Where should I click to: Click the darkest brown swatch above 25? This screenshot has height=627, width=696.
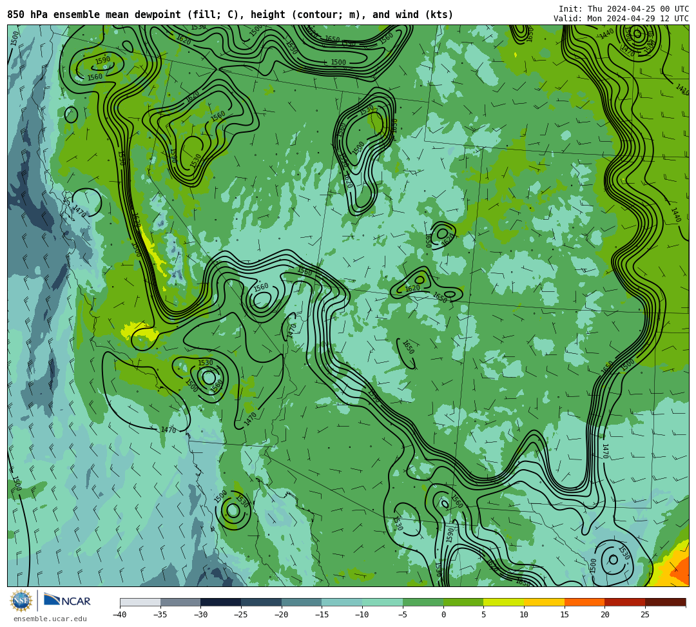pyautogui.click(x=665, y=602)
